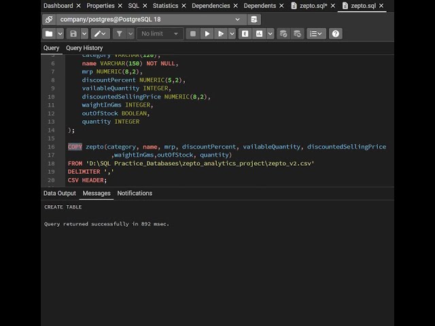Switch to the Data Output tab

pyautogui.click(x=60, y=193)
